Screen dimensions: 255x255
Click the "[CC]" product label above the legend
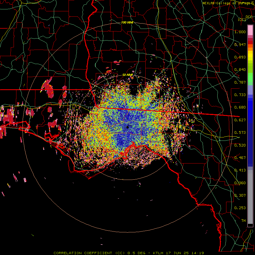pos(242,20)
